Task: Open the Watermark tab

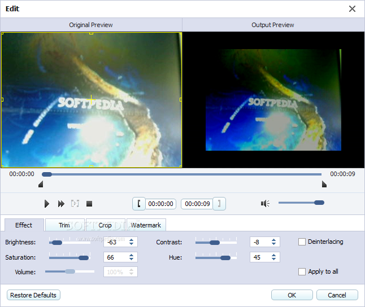Action: point(146,225)
